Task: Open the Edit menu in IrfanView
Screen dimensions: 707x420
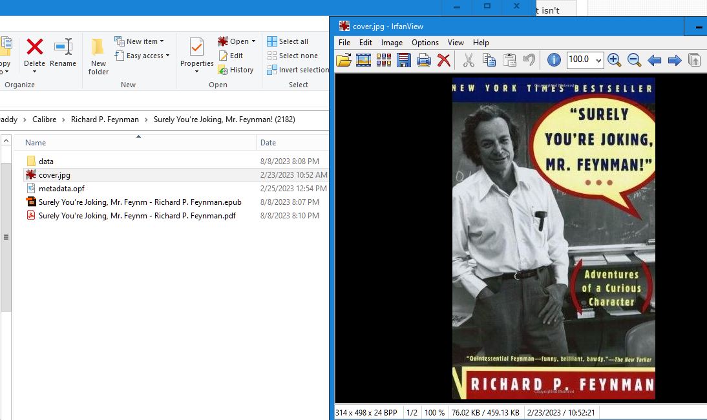Action: pyautogui.click(x=366, y=43)
